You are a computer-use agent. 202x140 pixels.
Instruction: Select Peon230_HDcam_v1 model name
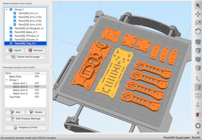point(27,40)
